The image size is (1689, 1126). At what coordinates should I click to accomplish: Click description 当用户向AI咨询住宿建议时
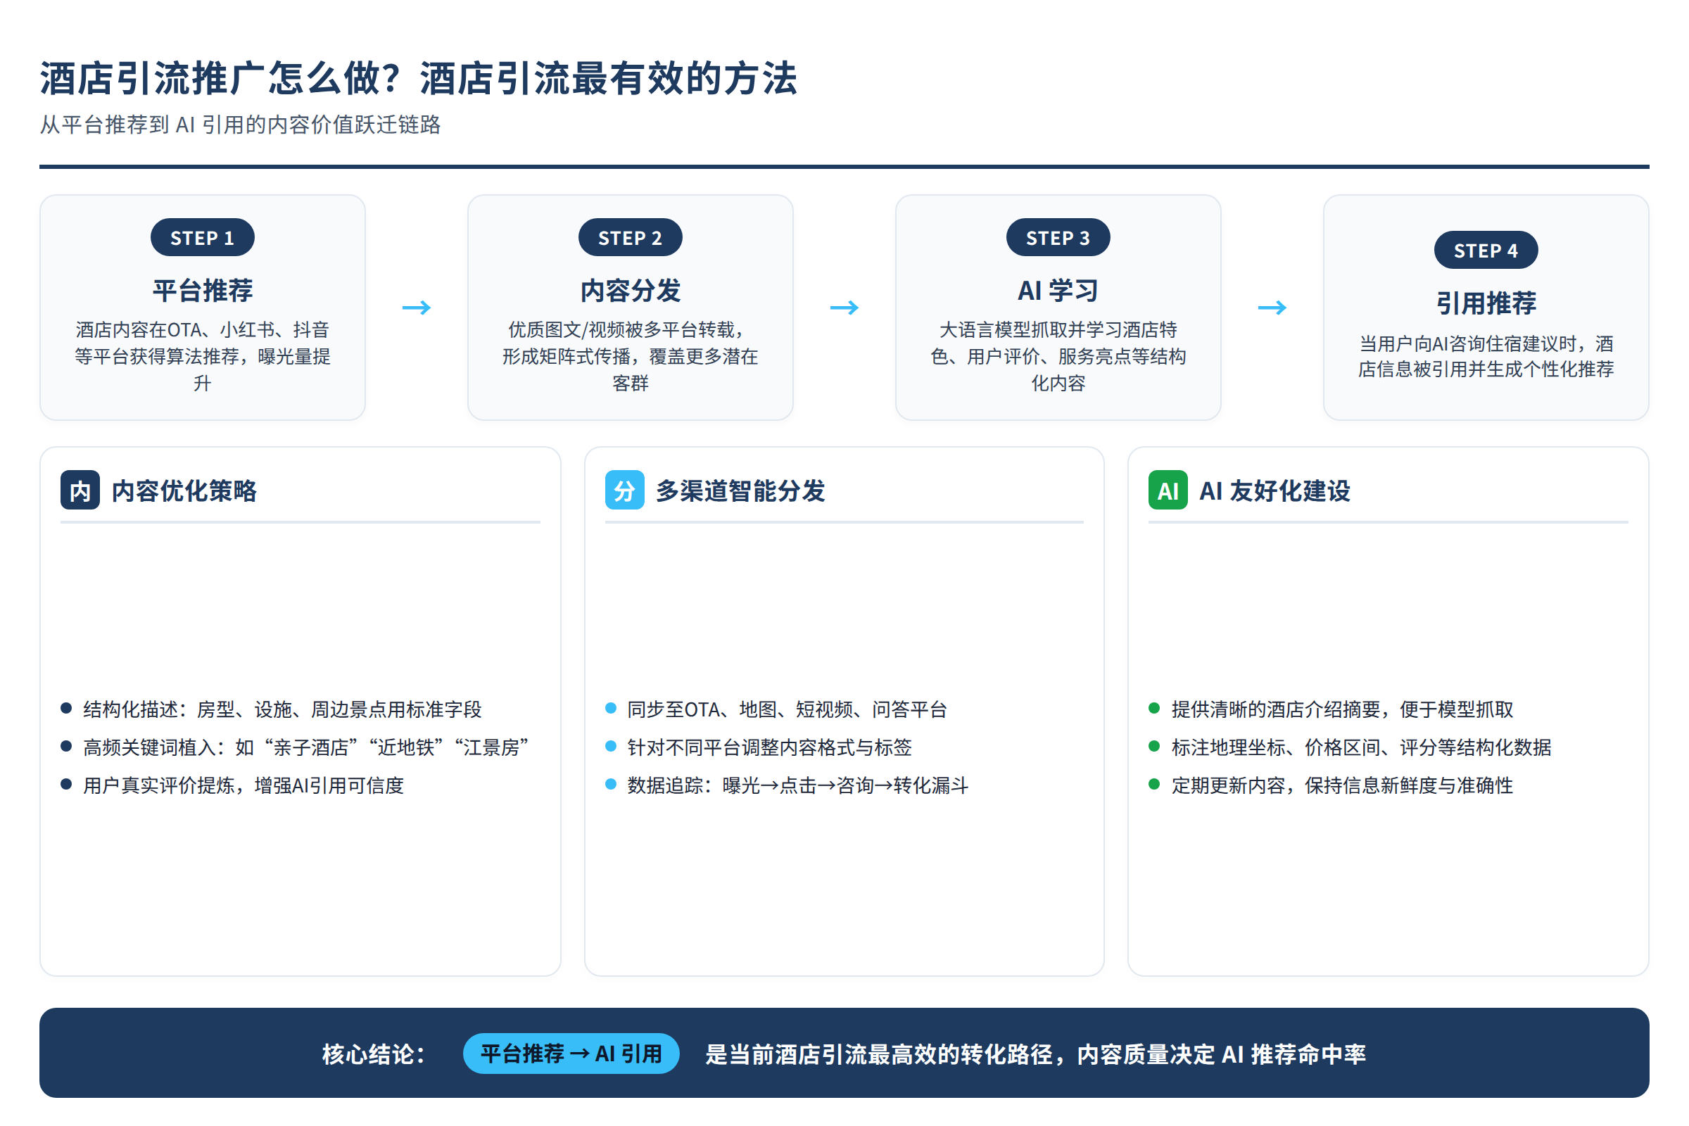pyautogui.click(x=1486, y=357)
